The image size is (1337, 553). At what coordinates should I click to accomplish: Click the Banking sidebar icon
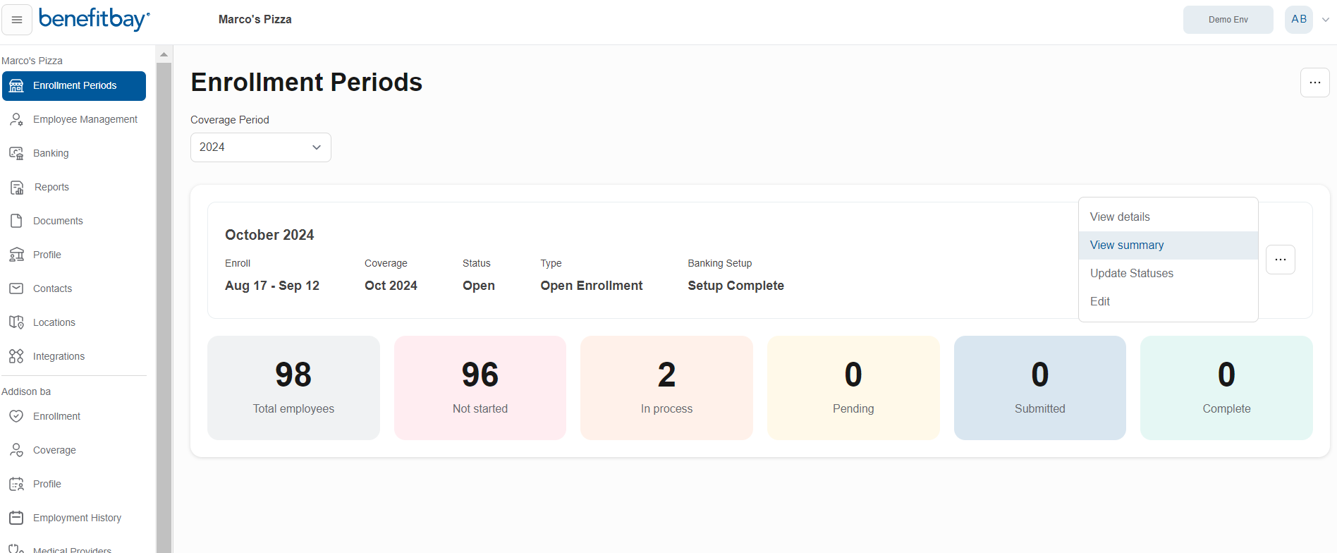[16, 153]
